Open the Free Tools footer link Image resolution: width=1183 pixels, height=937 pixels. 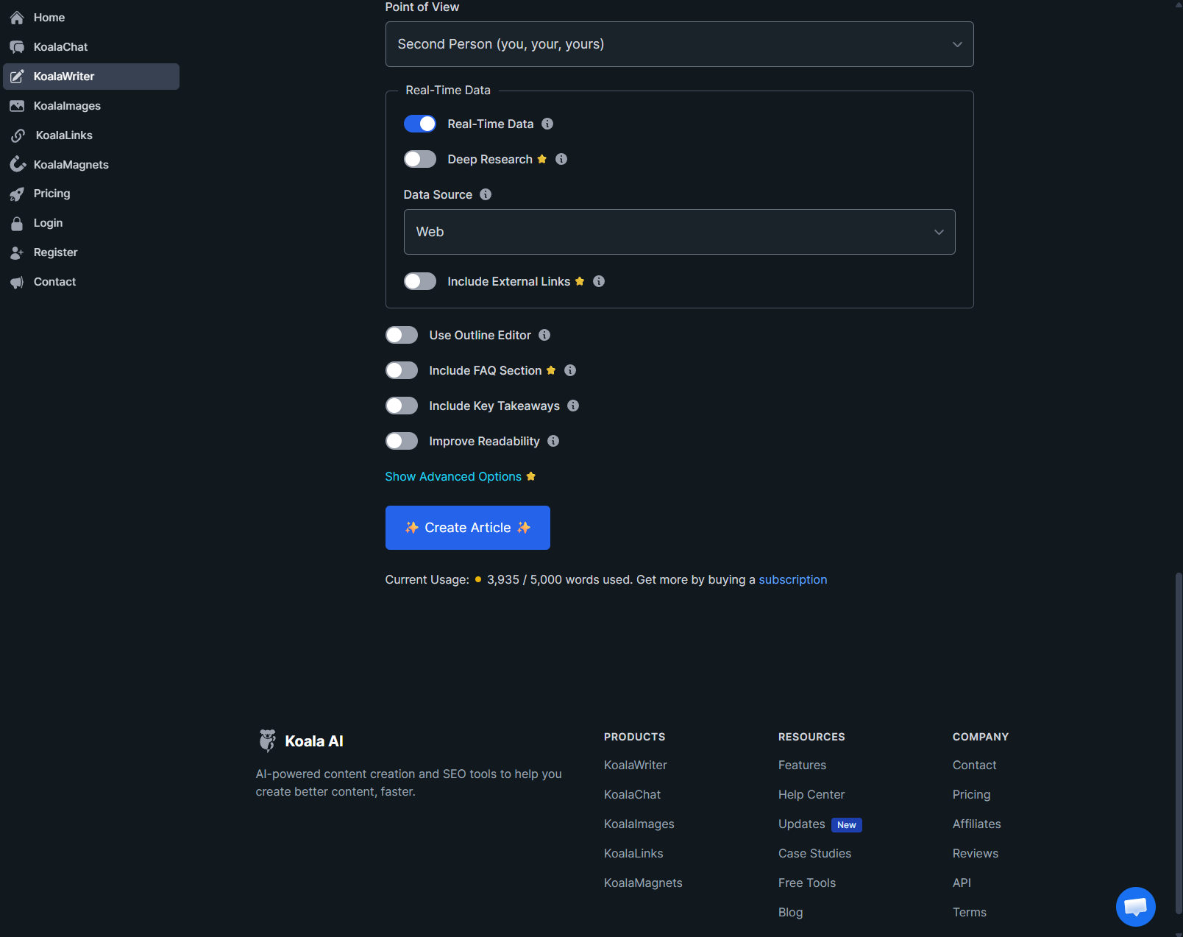tap(807, 883)
